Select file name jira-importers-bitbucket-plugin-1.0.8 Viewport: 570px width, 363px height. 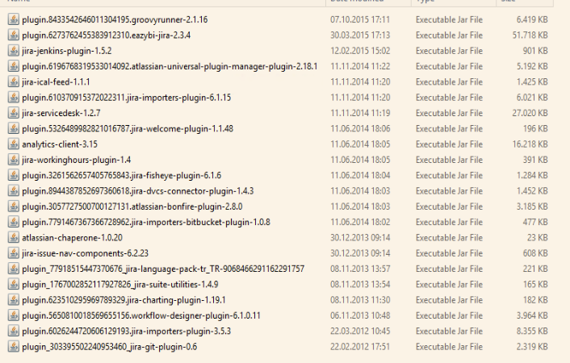point(146,223)
